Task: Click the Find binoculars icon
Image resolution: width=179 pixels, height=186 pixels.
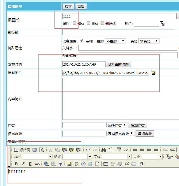Action: tap(103, 150)
